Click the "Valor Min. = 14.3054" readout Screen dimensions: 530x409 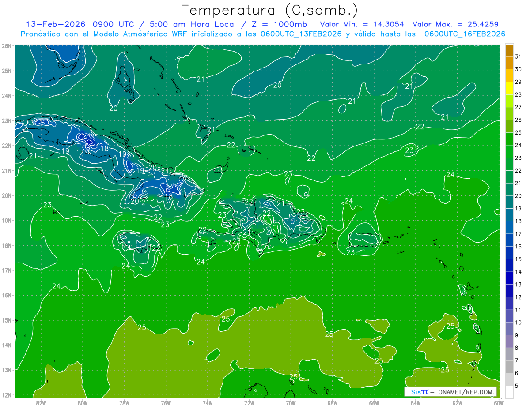pyautogui.click(x=362, y=24)
